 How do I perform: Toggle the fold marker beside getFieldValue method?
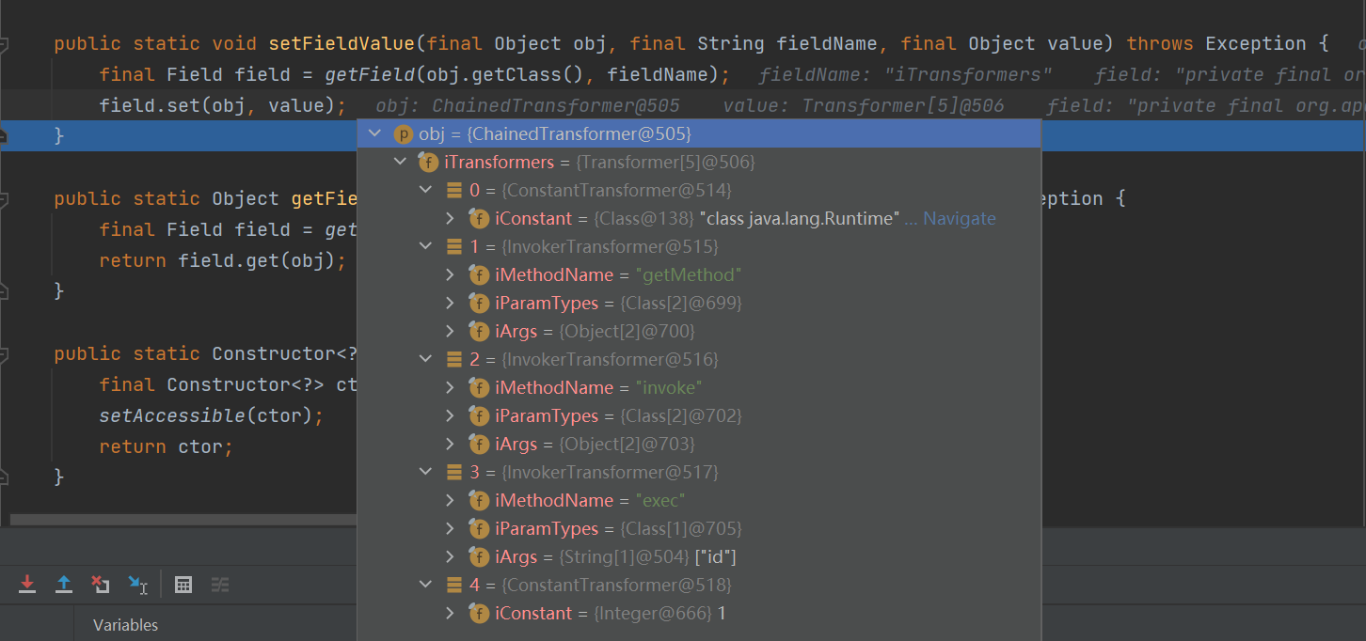coord(5,199)
